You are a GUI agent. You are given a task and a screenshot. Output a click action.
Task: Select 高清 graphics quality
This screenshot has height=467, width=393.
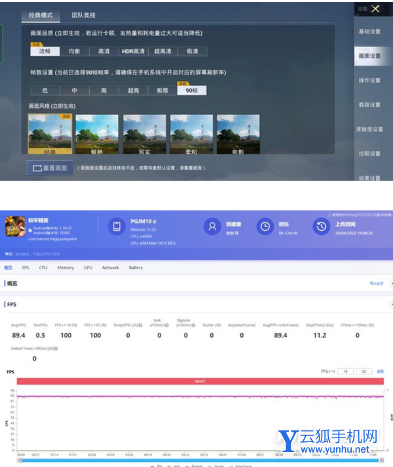(x=103, y=51)
